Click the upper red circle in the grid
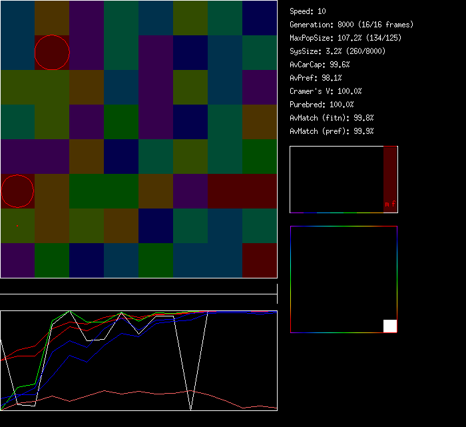Screen dimensions: 466x427 point(52,53)
